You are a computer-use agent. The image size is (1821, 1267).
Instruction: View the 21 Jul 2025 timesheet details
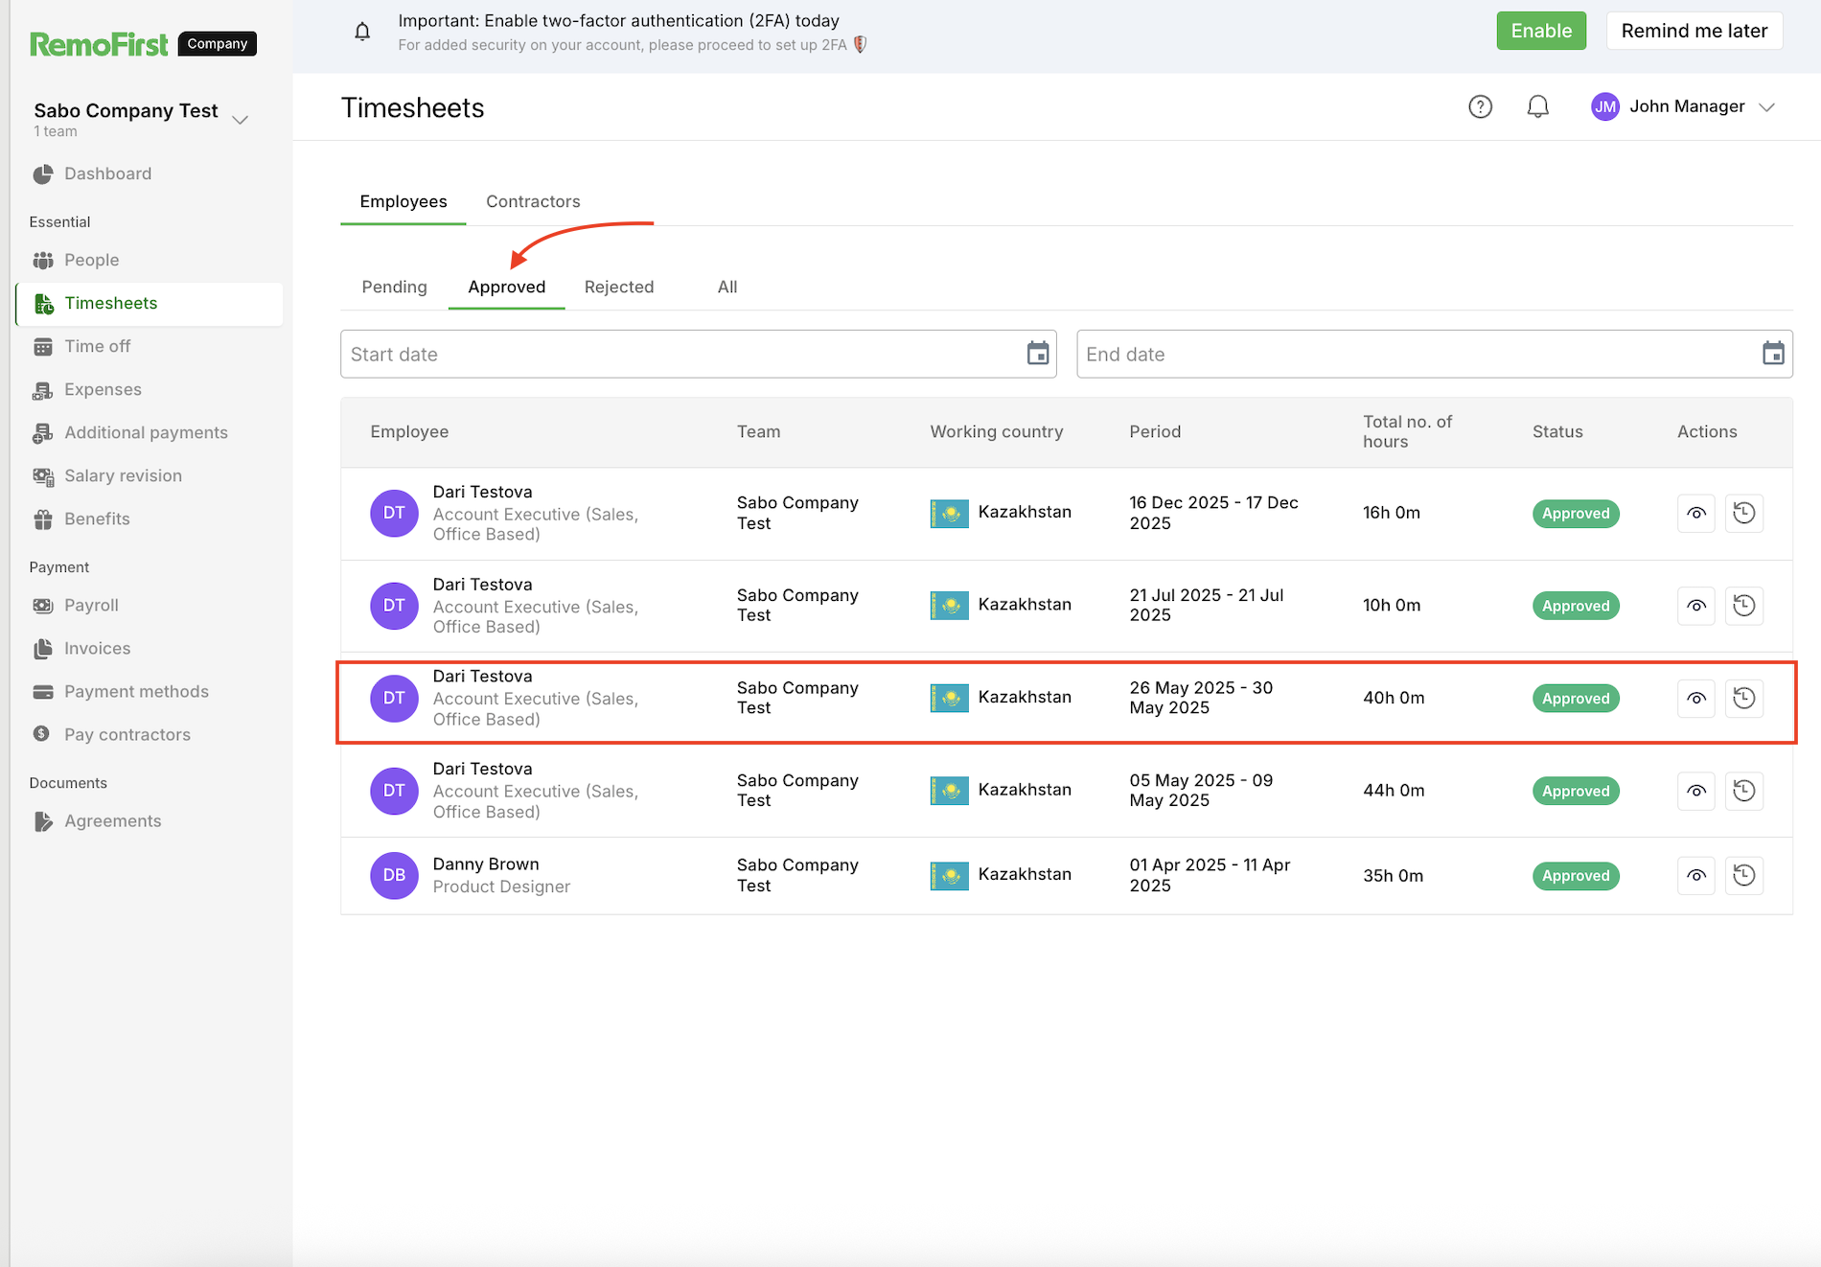click(x=1695, y=606)
